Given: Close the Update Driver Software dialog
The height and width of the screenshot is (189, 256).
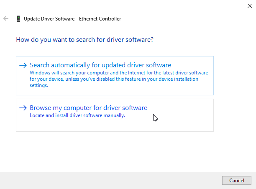Looking at the screenshot, I should 249,6.
